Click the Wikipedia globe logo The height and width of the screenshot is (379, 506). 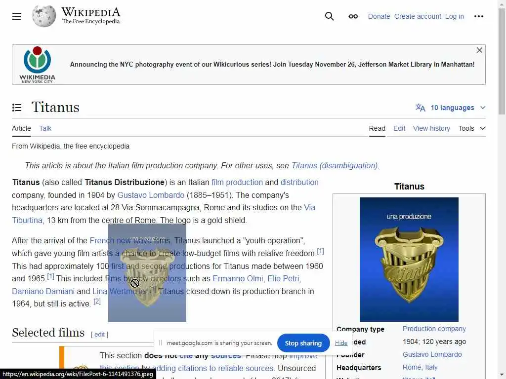tap(44, 16)
